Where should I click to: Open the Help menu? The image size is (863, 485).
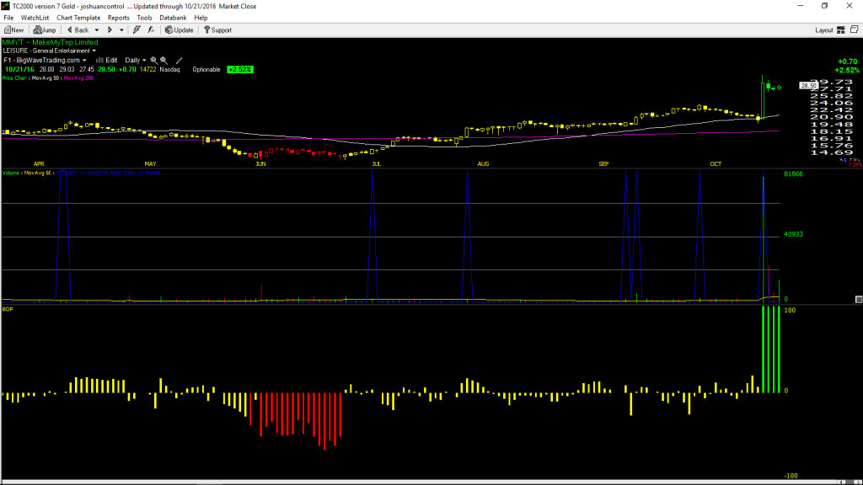[x=201, y=19]
